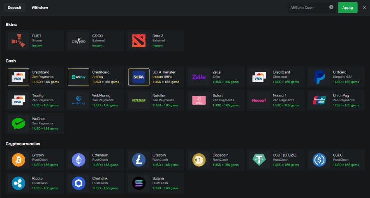This screenshot has width=370, height=198.
Task: Click the "Zelle" title label
Action: 217,72
